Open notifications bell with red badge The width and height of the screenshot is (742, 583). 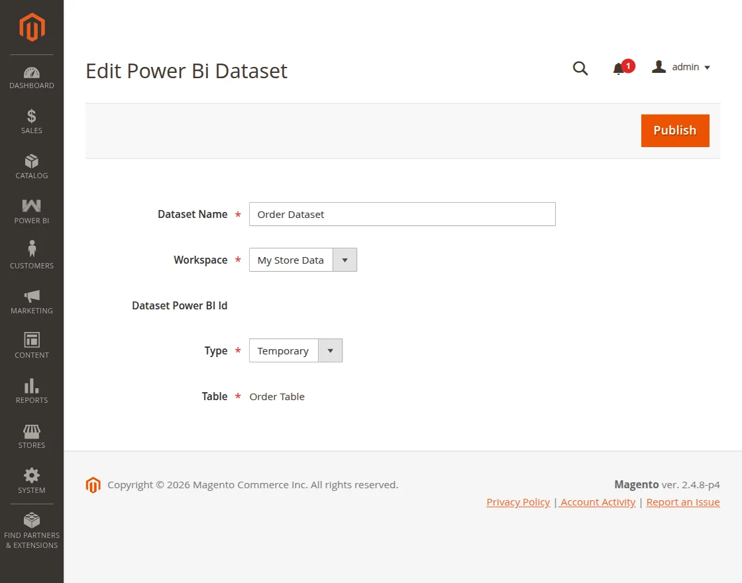[x=623, y=68]
